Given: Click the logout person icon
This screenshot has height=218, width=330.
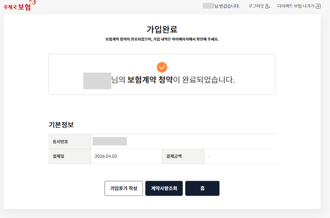Looking at the screenshot, I should pyautogui.click(x=267, y=6).
